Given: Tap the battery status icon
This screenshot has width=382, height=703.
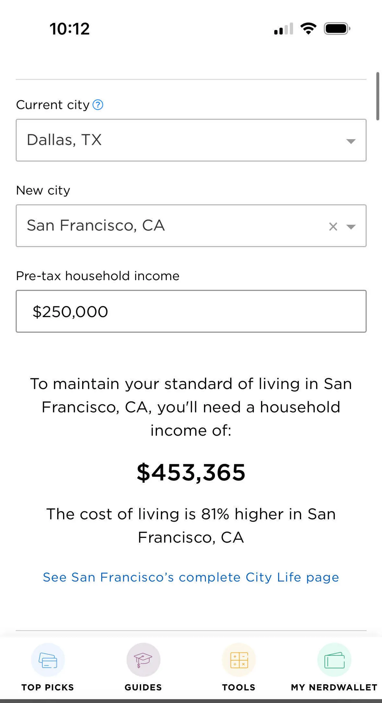Looking at the screenshot, I should tap(337, 29).
